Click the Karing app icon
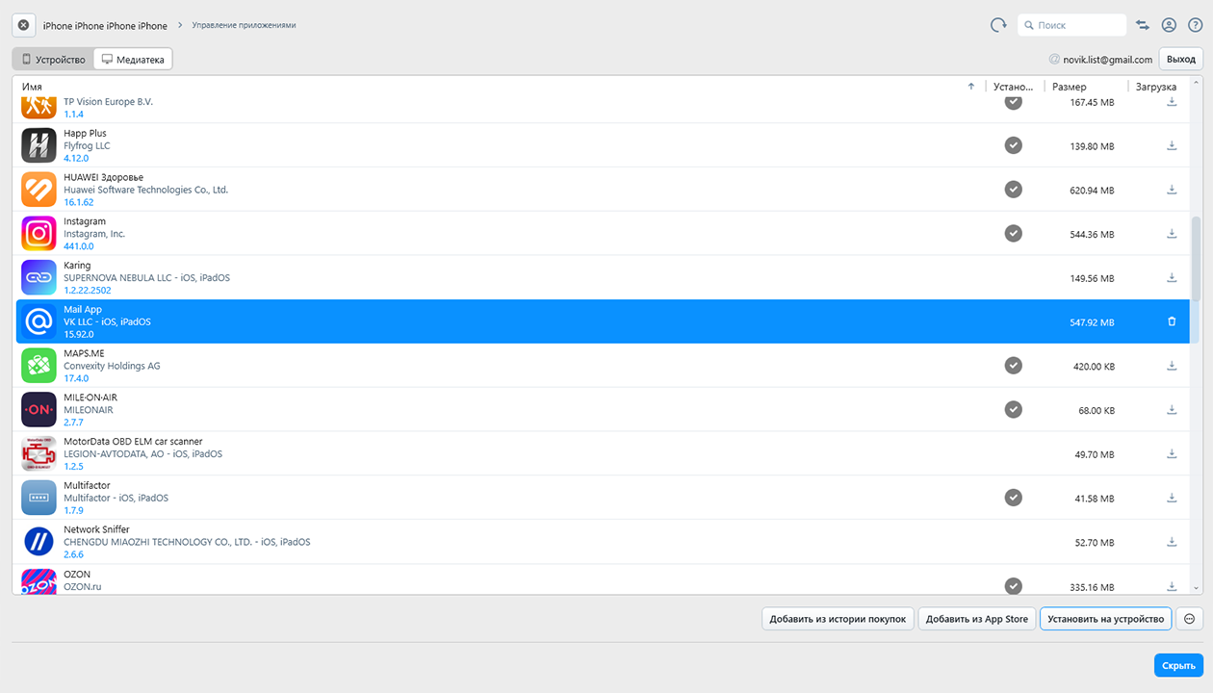 point(39,277)
